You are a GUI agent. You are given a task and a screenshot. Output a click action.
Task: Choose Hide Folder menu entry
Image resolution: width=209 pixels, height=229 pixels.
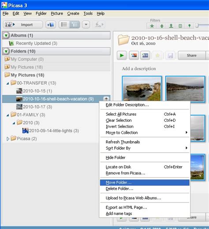pos(145,158)
